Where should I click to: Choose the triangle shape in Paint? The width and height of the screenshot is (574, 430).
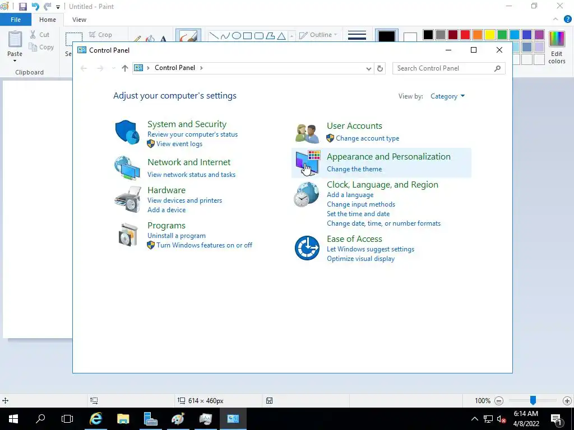[x=281, y=36]
